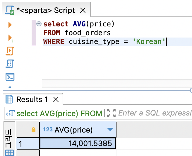Click the <sparta> script connection icon

pos(10,10)
